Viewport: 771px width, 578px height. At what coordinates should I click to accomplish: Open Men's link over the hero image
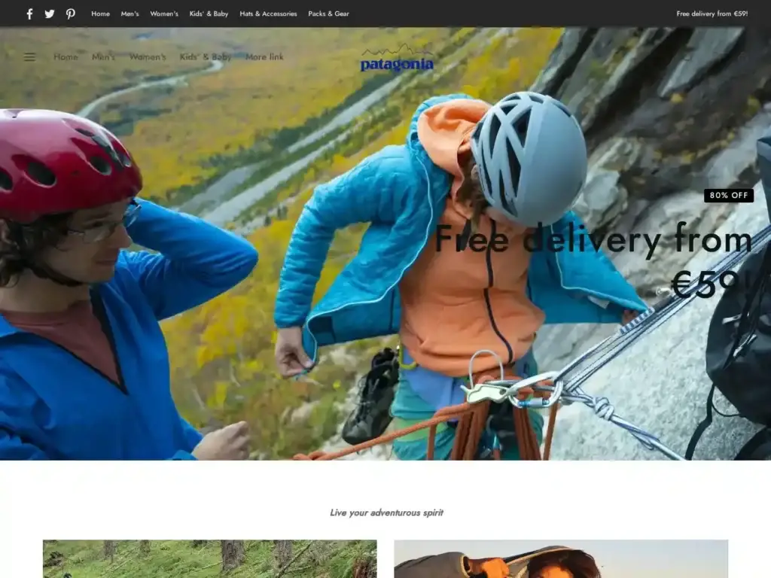[x=103, y=57]
